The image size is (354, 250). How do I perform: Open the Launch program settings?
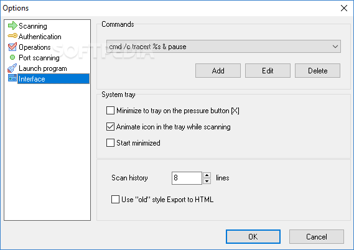(x=43, y=68)
